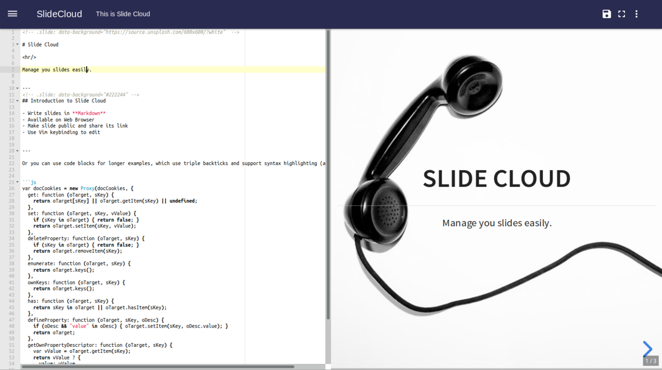Save the slide with the floppy disk icon

click(607, 14)
